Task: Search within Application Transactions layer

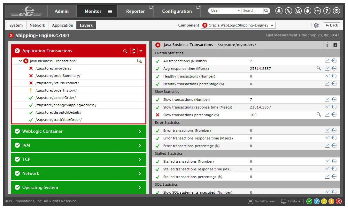Action: tap(125, 51)
